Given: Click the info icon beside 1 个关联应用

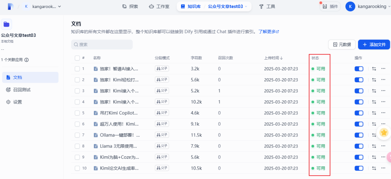Looking at the screenshot, I should point(26,60).
